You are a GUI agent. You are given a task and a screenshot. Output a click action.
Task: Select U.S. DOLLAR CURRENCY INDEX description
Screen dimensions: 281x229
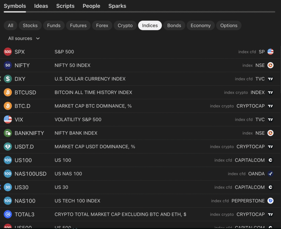pos(90,79)
